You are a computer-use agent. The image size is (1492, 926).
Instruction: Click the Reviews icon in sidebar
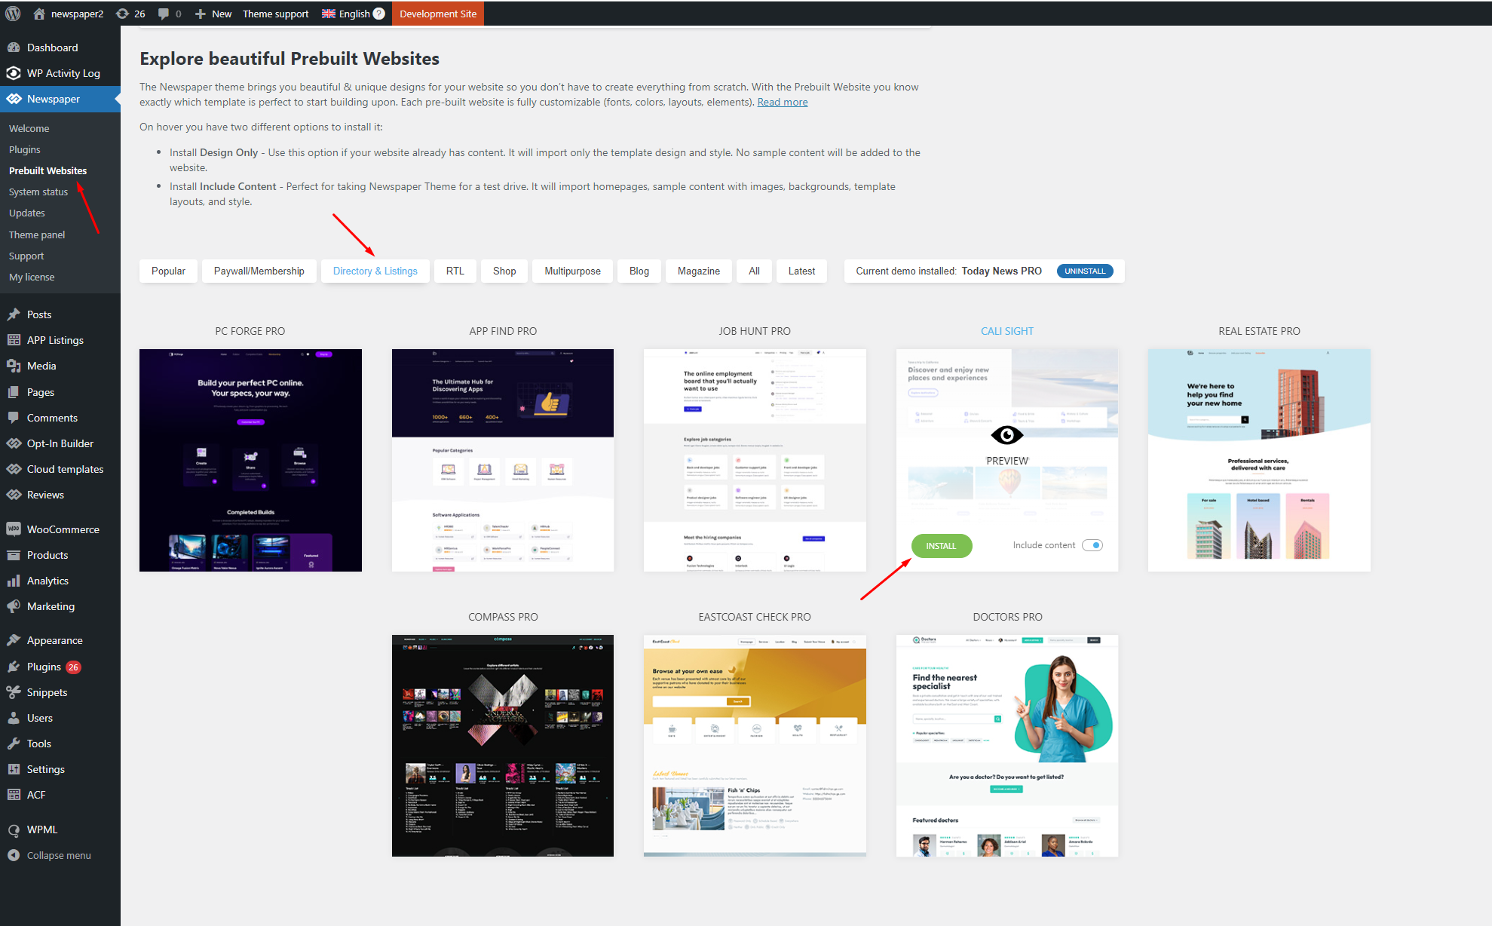point(14,495)
